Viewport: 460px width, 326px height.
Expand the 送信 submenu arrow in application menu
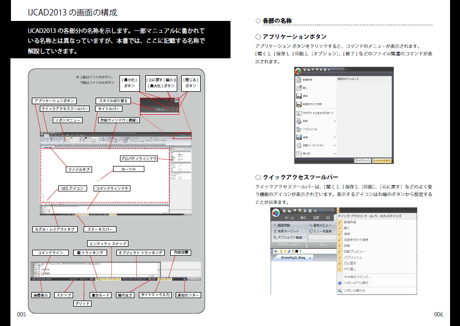[335, 137]
